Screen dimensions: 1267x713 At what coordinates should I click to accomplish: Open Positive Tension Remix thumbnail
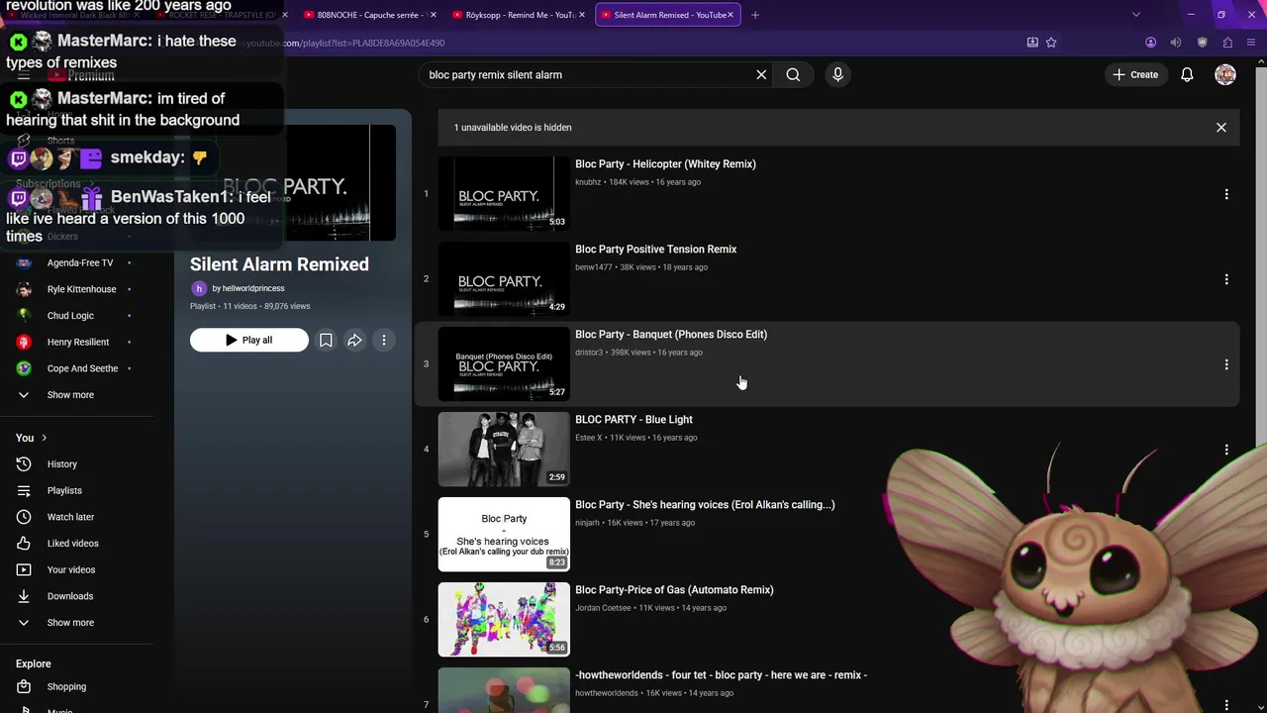coord(504,278)
